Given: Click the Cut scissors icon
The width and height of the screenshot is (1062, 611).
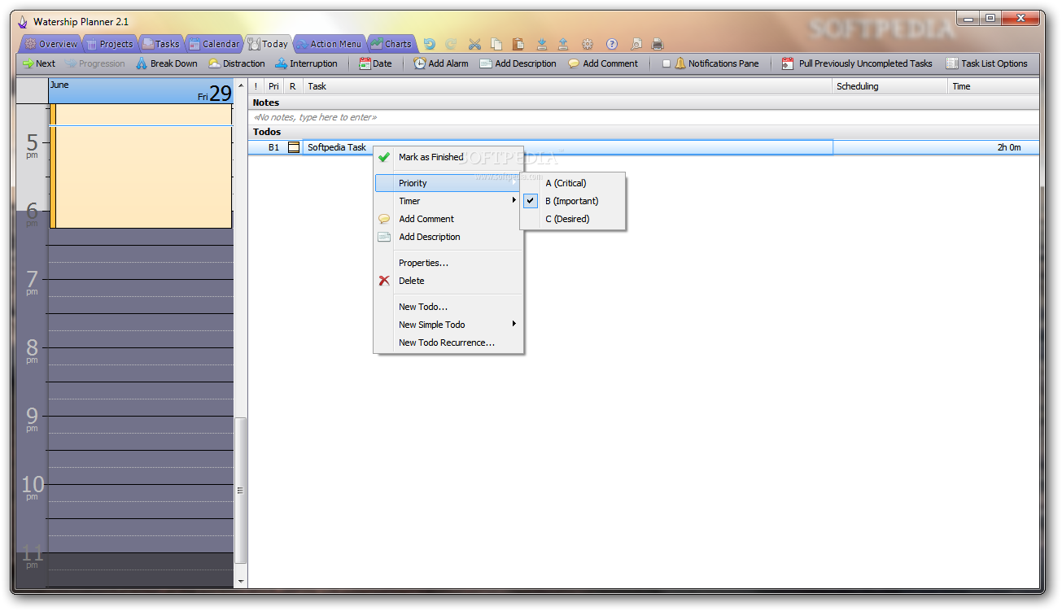Looking at the screenshot, I should 475,44.
